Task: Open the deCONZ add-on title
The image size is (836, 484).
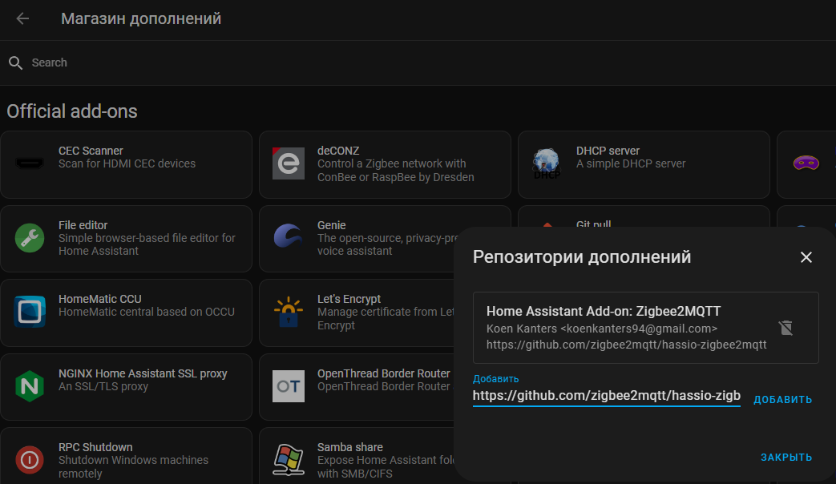Action: point(338,151)
